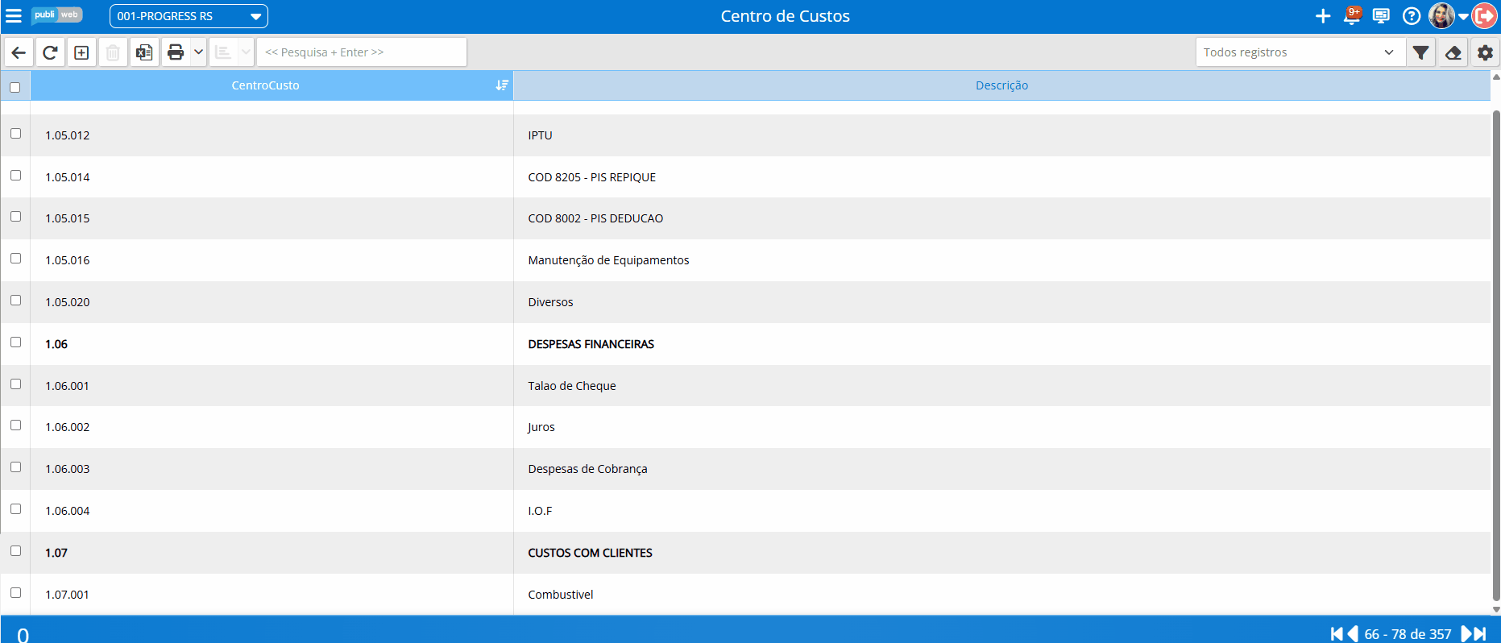Click the logout exit icon
Viewport: 1501px width, 643px height.
click(1484, 16)
